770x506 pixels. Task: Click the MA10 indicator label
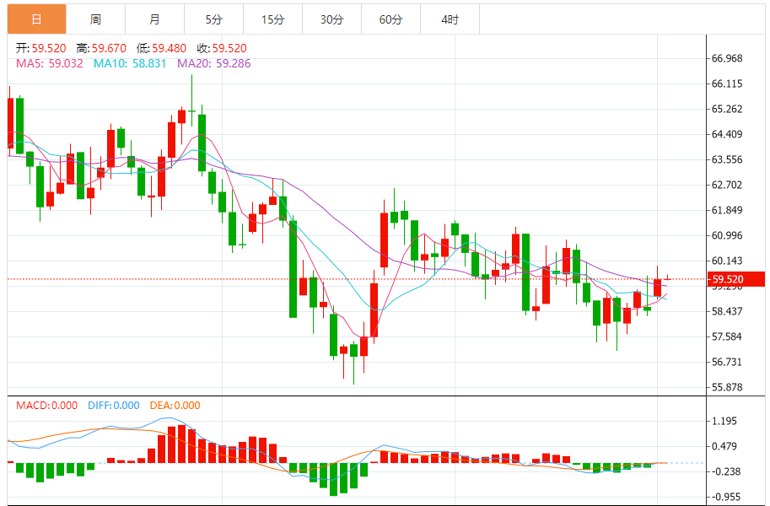coord(130,63)
